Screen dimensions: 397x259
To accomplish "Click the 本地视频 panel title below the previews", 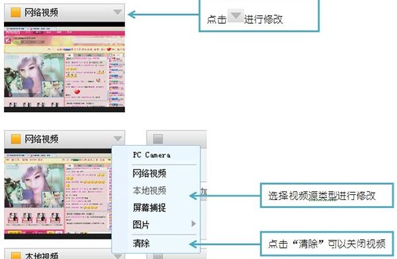I will tap(41, 255).
